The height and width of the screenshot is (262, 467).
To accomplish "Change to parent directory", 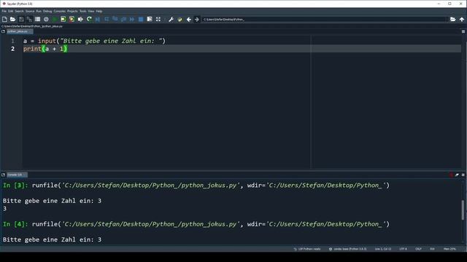I will [462, 20].
